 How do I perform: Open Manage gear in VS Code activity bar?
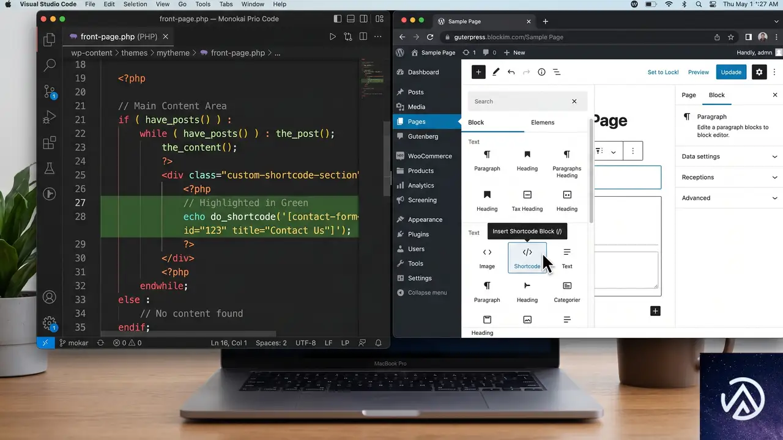point(50,324)
